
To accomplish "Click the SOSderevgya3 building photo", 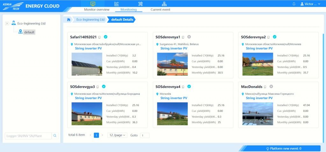I will click(87, 114).
